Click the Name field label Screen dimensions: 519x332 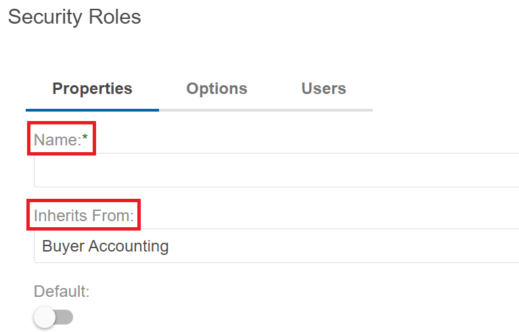tap(57, 139)
